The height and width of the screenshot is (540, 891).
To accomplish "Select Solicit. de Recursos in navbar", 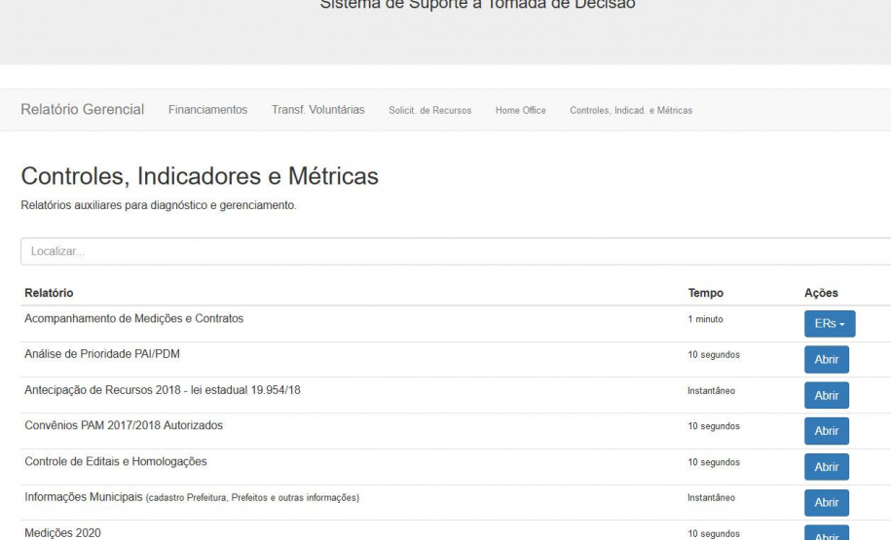I will pyautogui.click(x=430, y=110).
